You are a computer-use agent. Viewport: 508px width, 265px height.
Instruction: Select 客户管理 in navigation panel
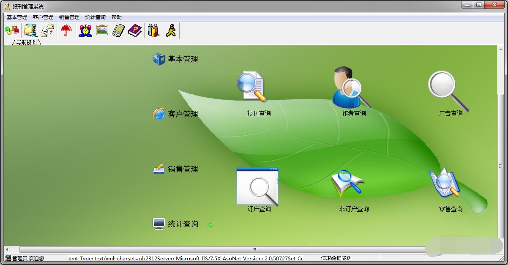pyautogui.click(x=183, y=114)
